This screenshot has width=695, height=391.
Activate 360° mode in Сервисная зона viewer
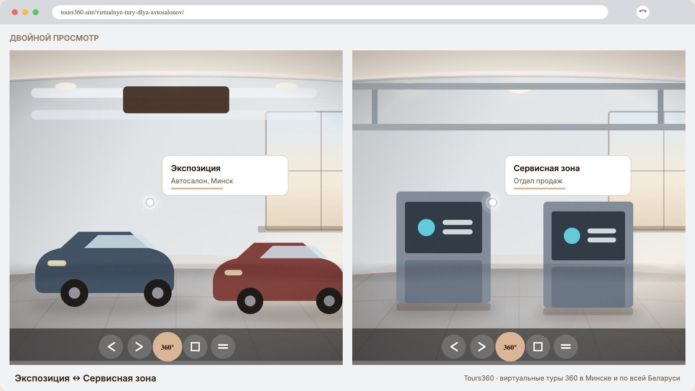tap(510, 347)
